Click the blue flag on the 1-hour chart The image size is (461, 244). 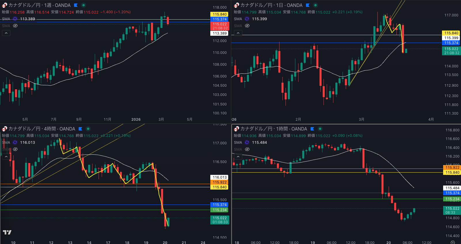pyautogui.click(x=312, y=129)
